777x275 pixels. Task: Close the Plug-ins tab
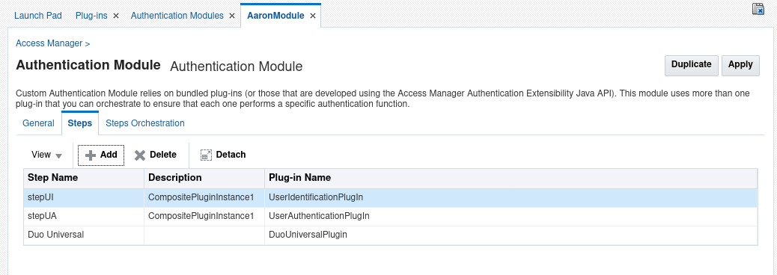[116, 16]
